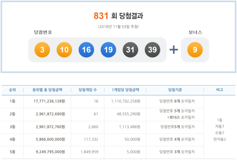Select the 당첨기준 column header
237x160 pixels.
(x=175, y=90)
